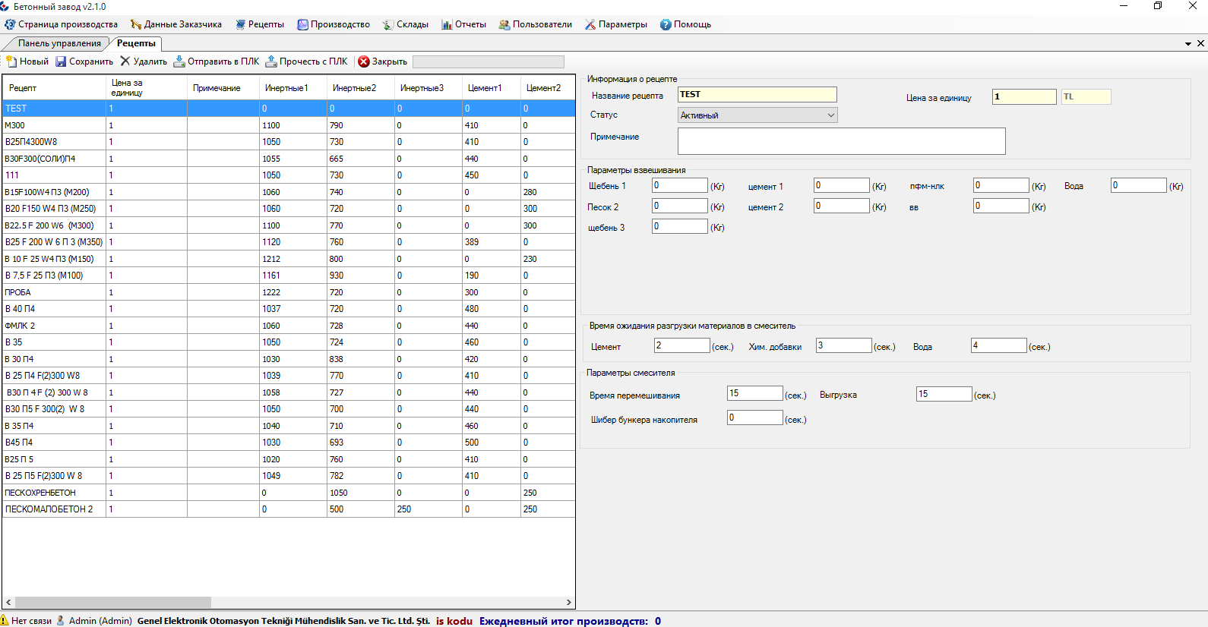Open the Параметры settings menu
Image resolution: width=1208 pixels, height=627 pixels.
(615, 24)
